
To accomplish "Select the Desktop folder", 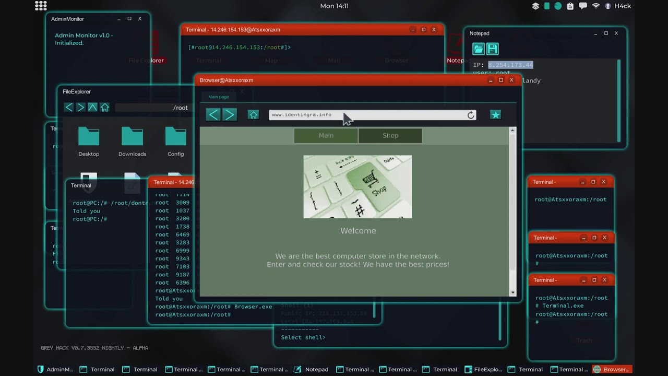I will coord(89,142).
